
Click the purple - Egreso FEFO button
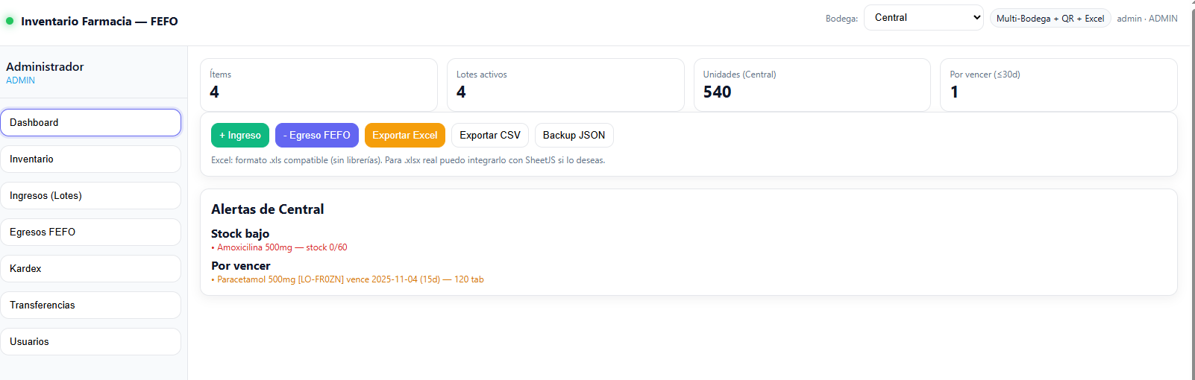point(317,136)
